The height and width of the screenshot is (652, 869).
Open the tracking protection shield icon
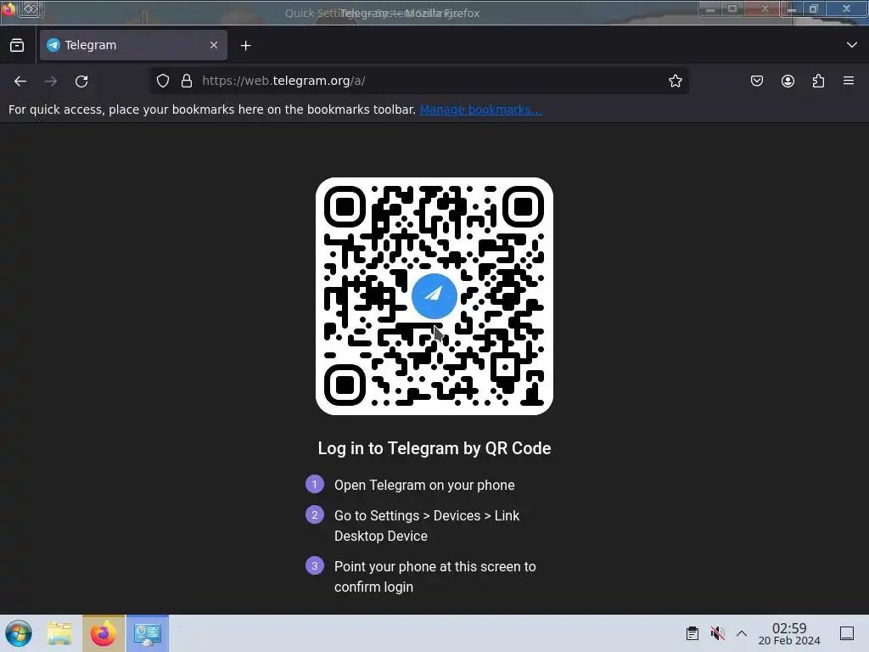coord(162,81)
